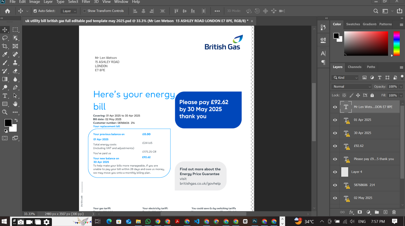Open the blend mode Normal dropdown
Viewport: 405px width, 226px height.
pos(351,86)
